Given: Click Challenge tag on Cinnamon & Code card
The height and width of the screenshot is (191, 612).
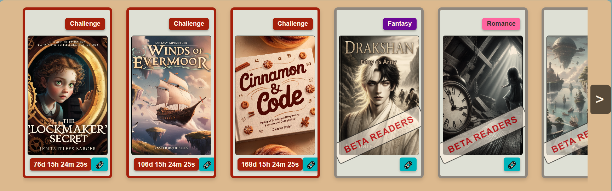Looking at the screenshot, I should click(293, 24).
